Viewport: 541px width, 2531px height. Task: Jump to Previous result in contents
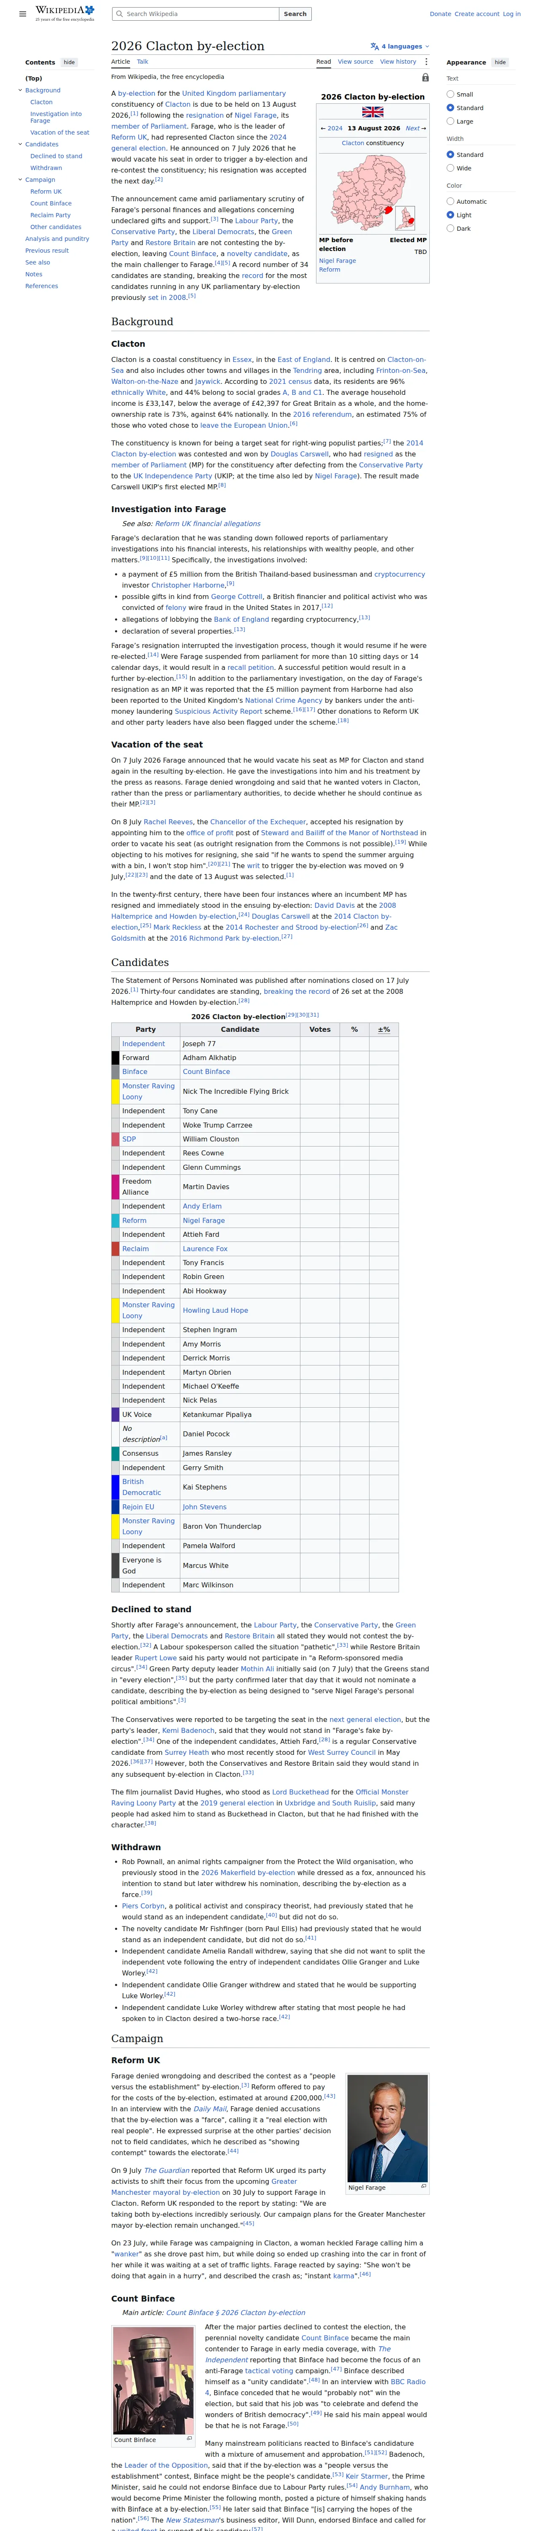(x=47, y=251)
